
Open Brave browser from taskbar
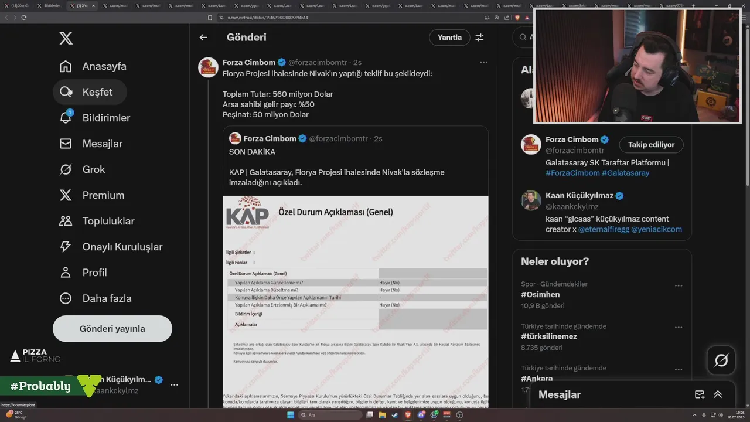coord(408,415)
